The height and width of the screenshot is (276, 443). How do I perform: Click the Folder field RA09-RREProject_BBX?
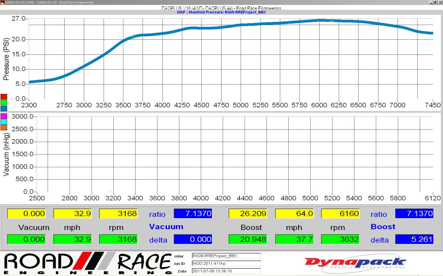[x=226, y=256]
